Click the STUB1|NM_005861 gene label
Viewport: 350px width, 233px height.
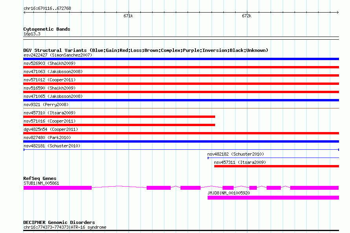click(41, 183)
